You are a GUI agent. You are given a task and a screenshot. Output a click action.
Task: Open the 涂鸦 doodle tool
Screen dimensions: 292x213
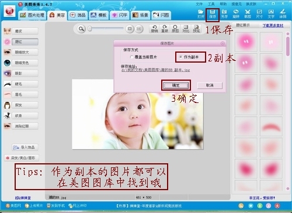click(x=283, y=14)
